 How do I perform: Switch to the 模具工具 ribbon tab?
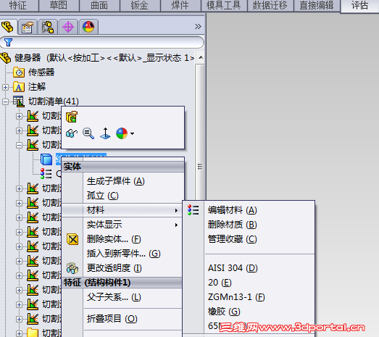224,5
